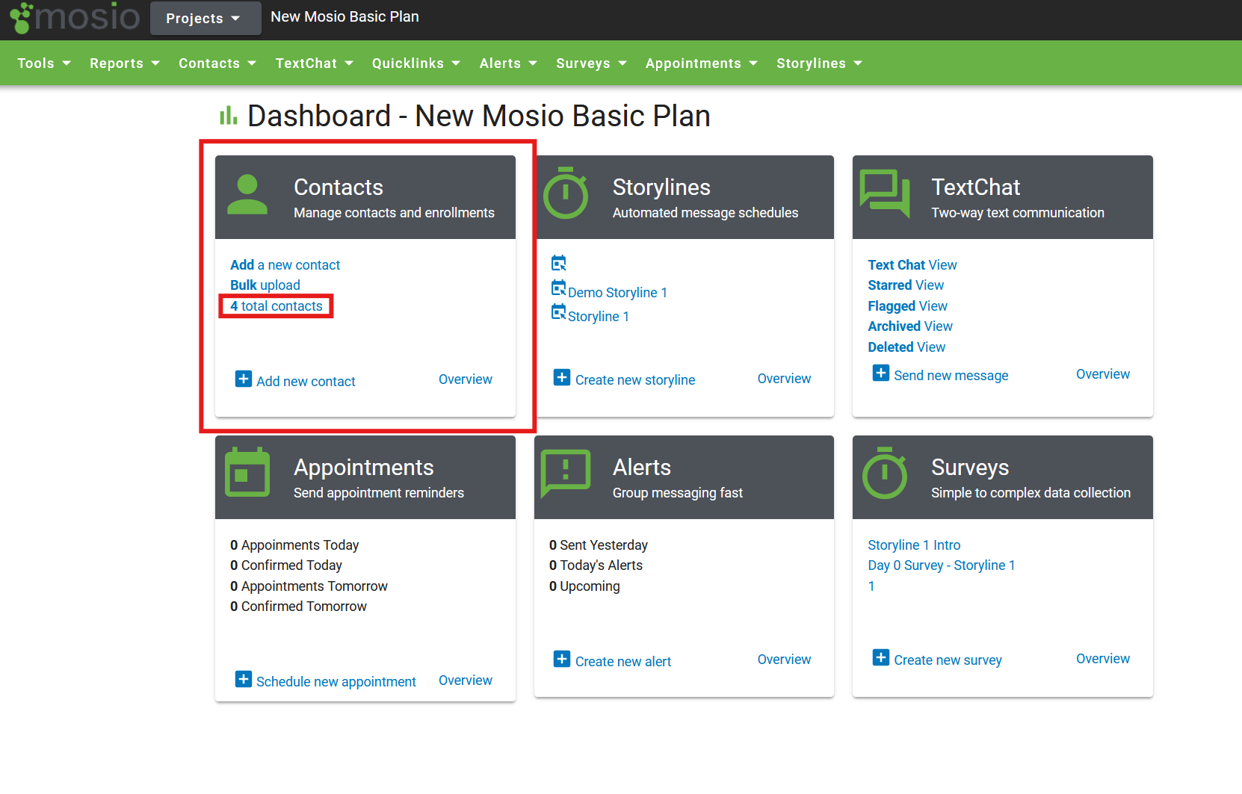Click plus icon beside Create new alert
The image size is (1242, 794).
pyautogui.click(x=562, y=659)
